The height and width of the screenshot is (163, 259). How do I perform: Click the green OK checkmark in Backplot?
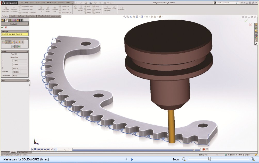point(2,27)
